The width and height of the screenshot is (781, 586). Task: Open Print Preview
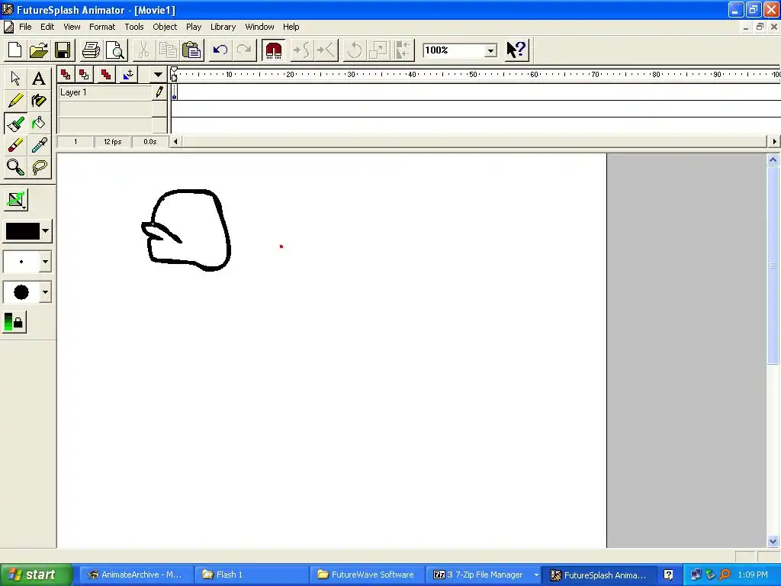116,50
